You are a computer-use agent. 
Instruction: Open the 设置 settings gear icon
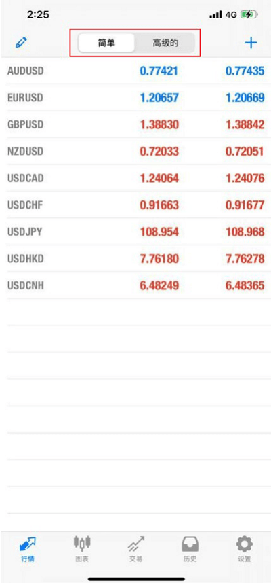(245, 544)
